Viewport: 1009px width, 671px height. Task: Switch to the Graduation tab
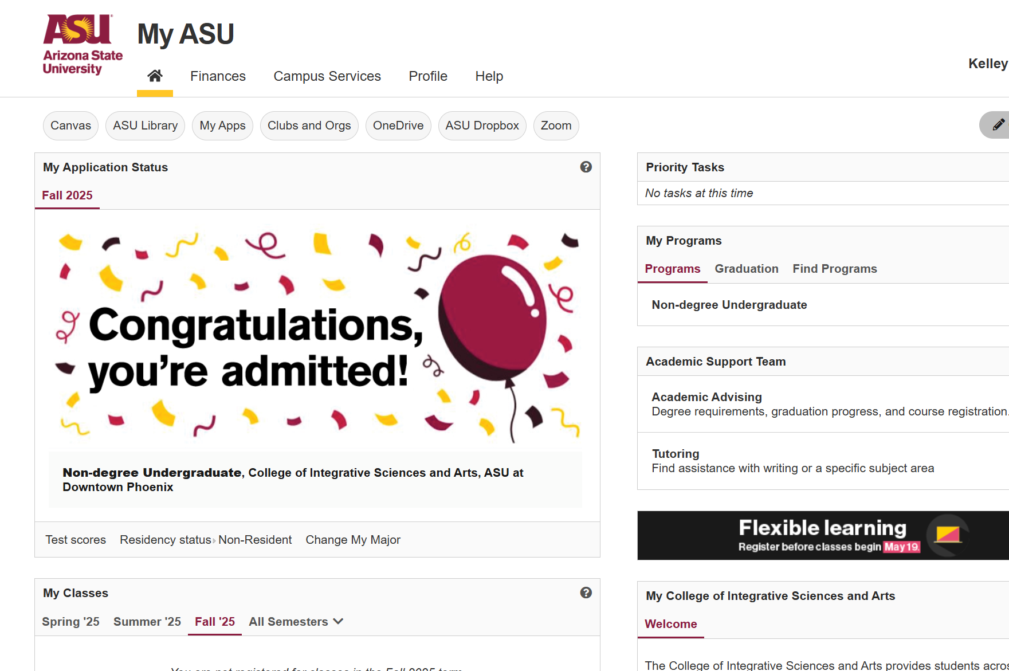pyautogui.click(x=746, y=269)
